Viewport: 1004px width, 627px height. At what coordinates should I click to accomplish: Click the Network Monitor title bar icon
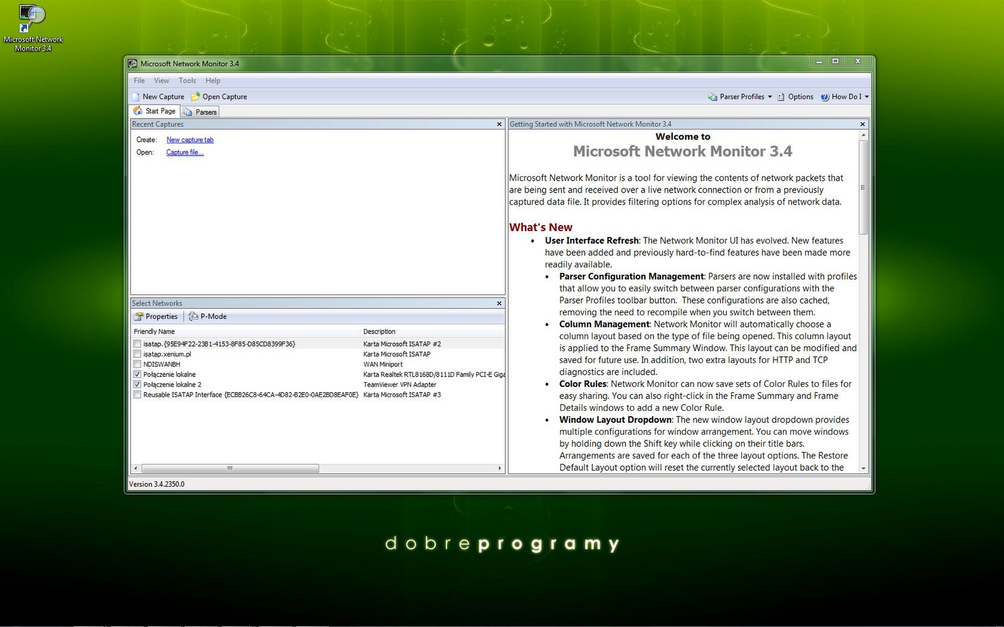pyautogui.click(x=133, y=63)
